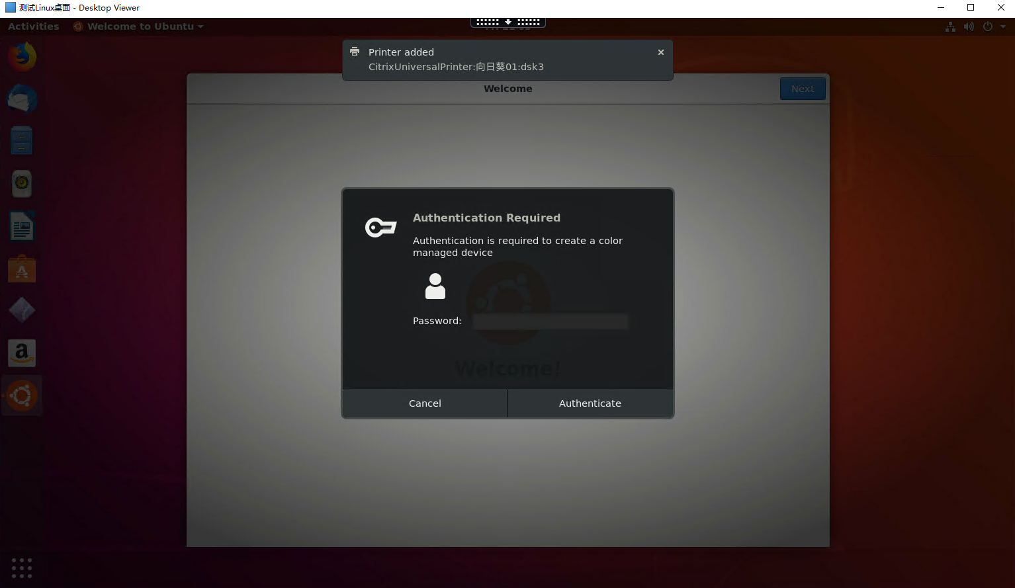This screenshot has height=588, width=1015.
Task: Click the printer icon in the notification
Action: pos(355,52)
